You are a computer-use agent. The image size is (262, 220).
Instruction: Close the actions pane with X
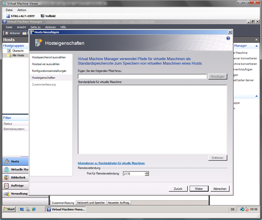(256, 40)
